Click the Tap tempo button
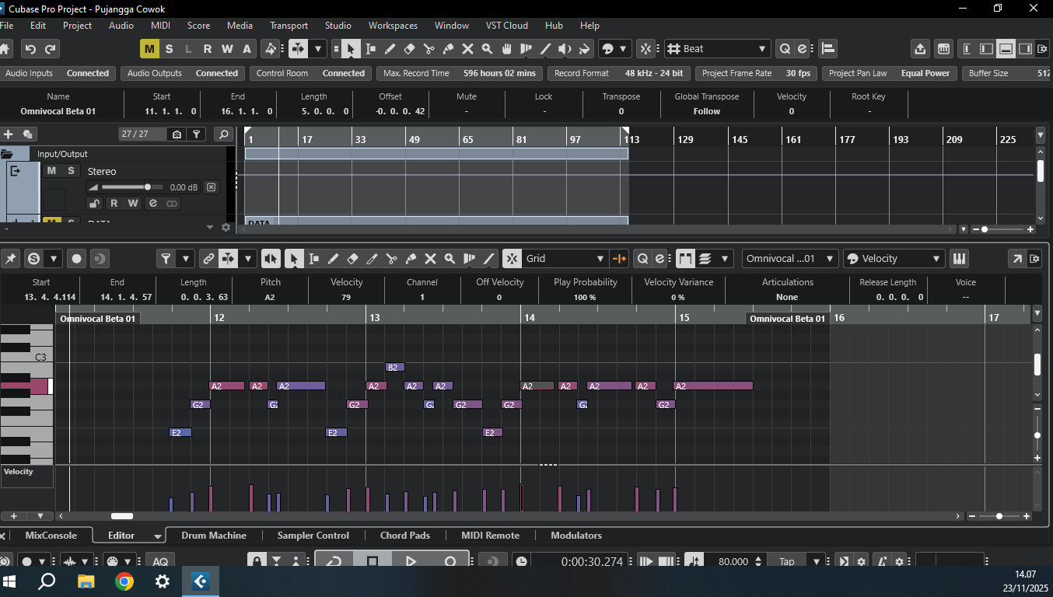The width and height of the screenshot is (1053, 597). click(787, 561)
